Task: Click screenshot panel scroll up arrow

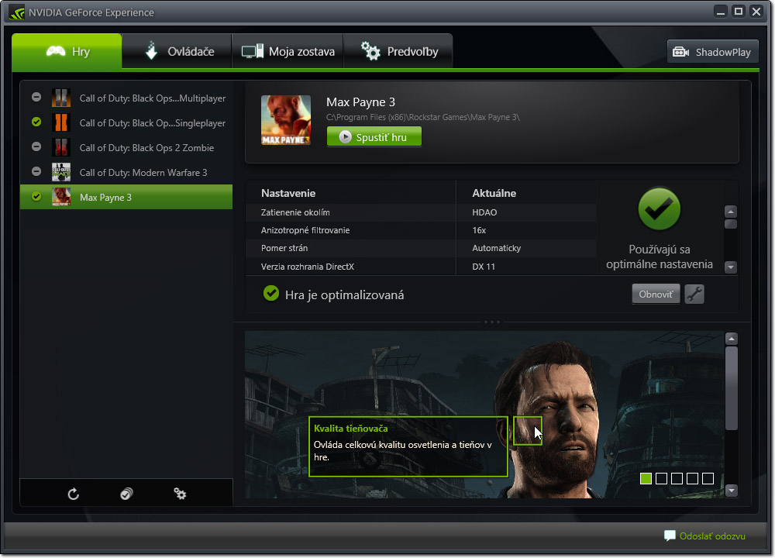Action: (732, 339)
